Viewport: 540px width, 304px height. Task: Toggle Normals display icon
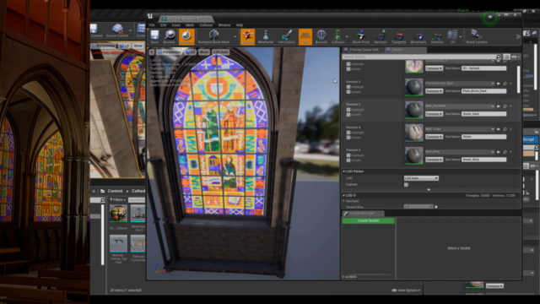[381, 36]
